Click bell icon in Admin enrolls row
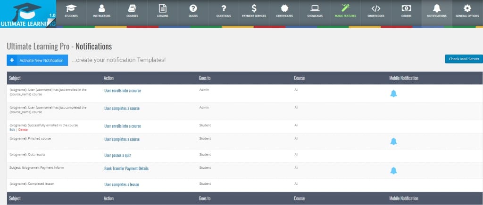 (x=393, y=94)
